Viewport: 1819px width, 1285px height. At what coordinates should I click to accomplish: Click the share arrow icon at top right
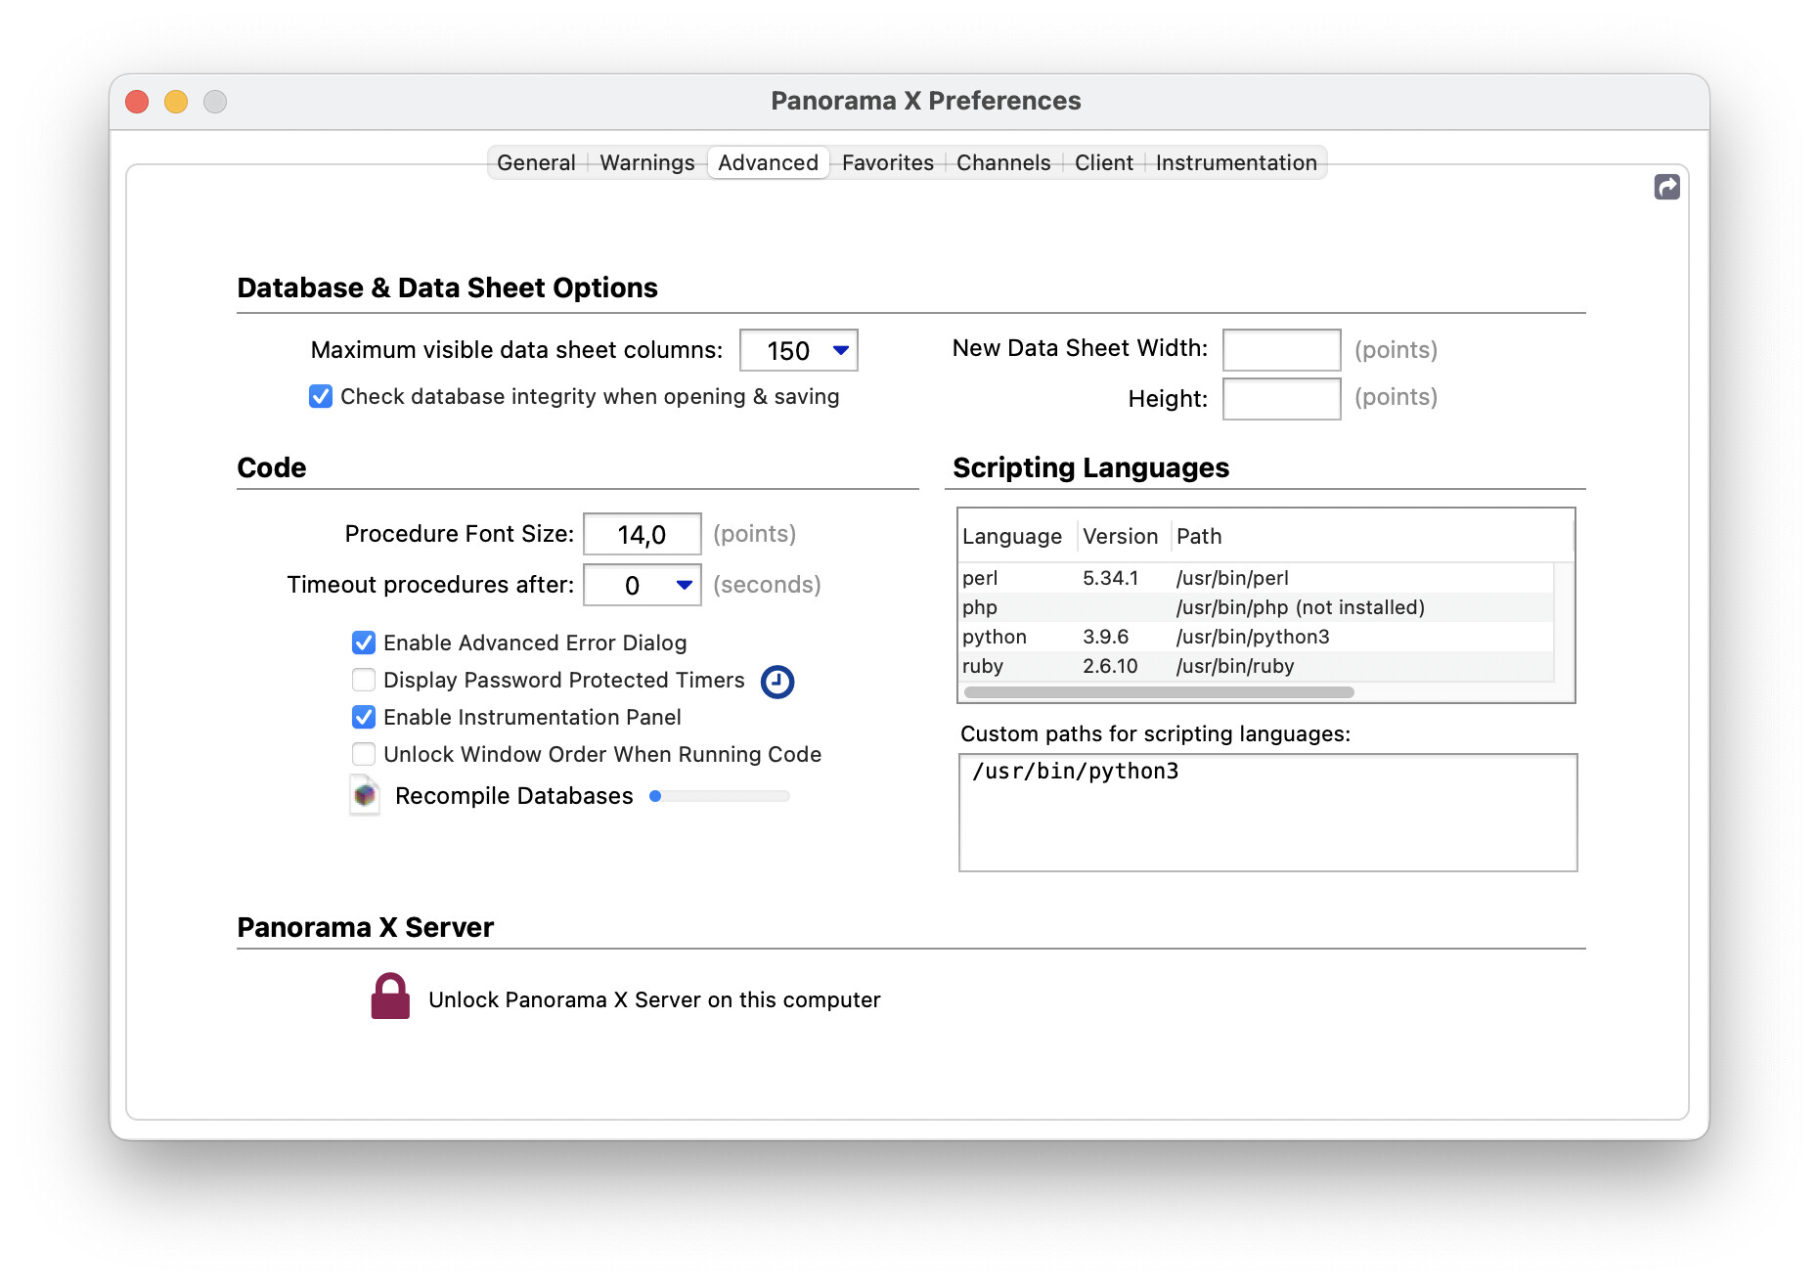(1666, 187)
